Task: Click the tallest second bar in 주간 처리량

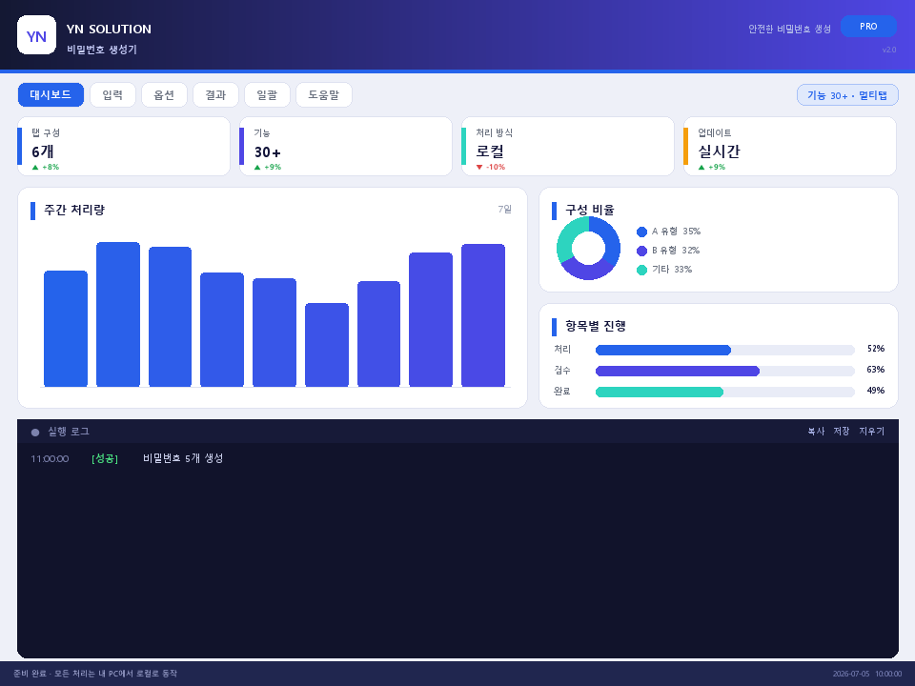Action: click(x=118, y=314)
